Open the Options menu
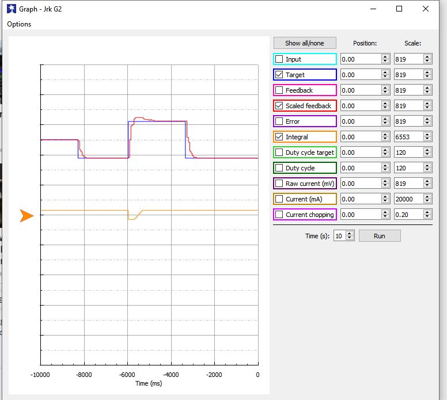This screenshot has height=400, width=447. [19, 24]
